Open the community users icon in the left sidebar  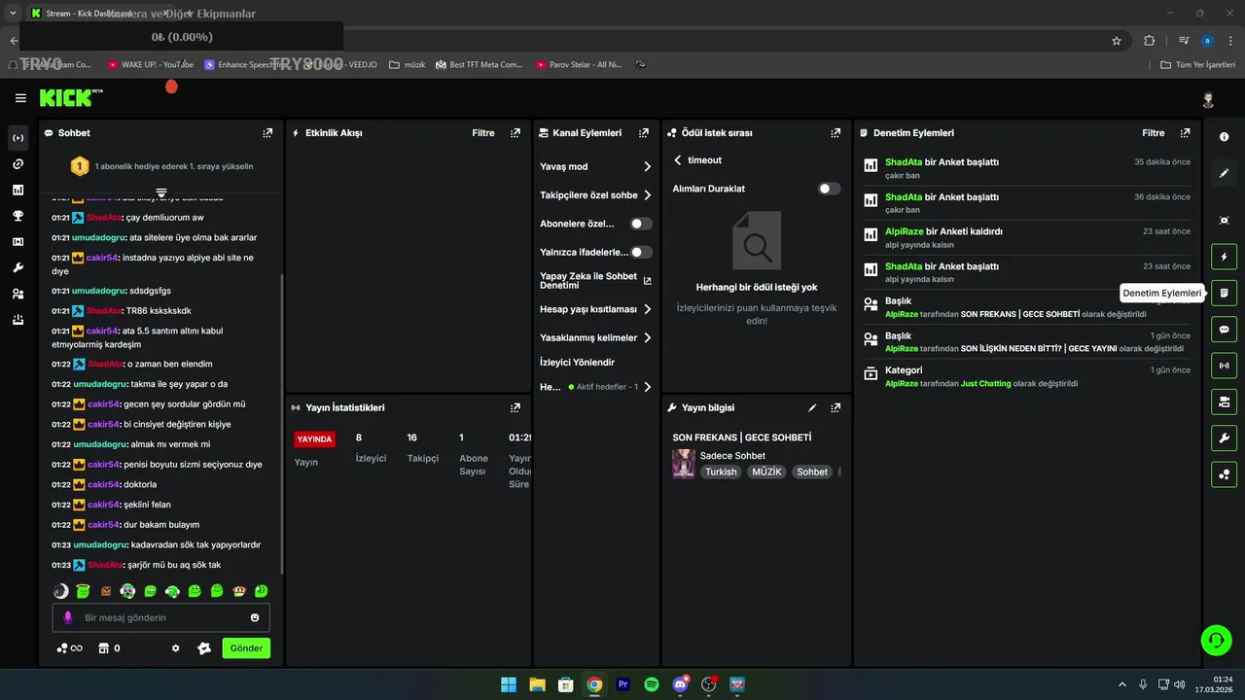pyautogui.click(x=18, y=294)
